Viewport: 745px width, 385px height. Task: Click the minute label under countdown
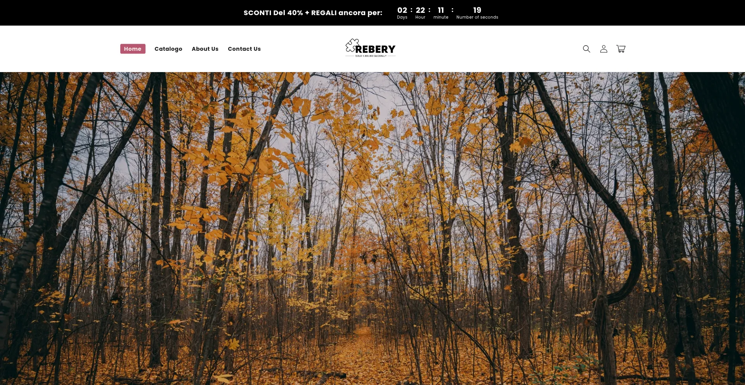(x=441, y=17)
